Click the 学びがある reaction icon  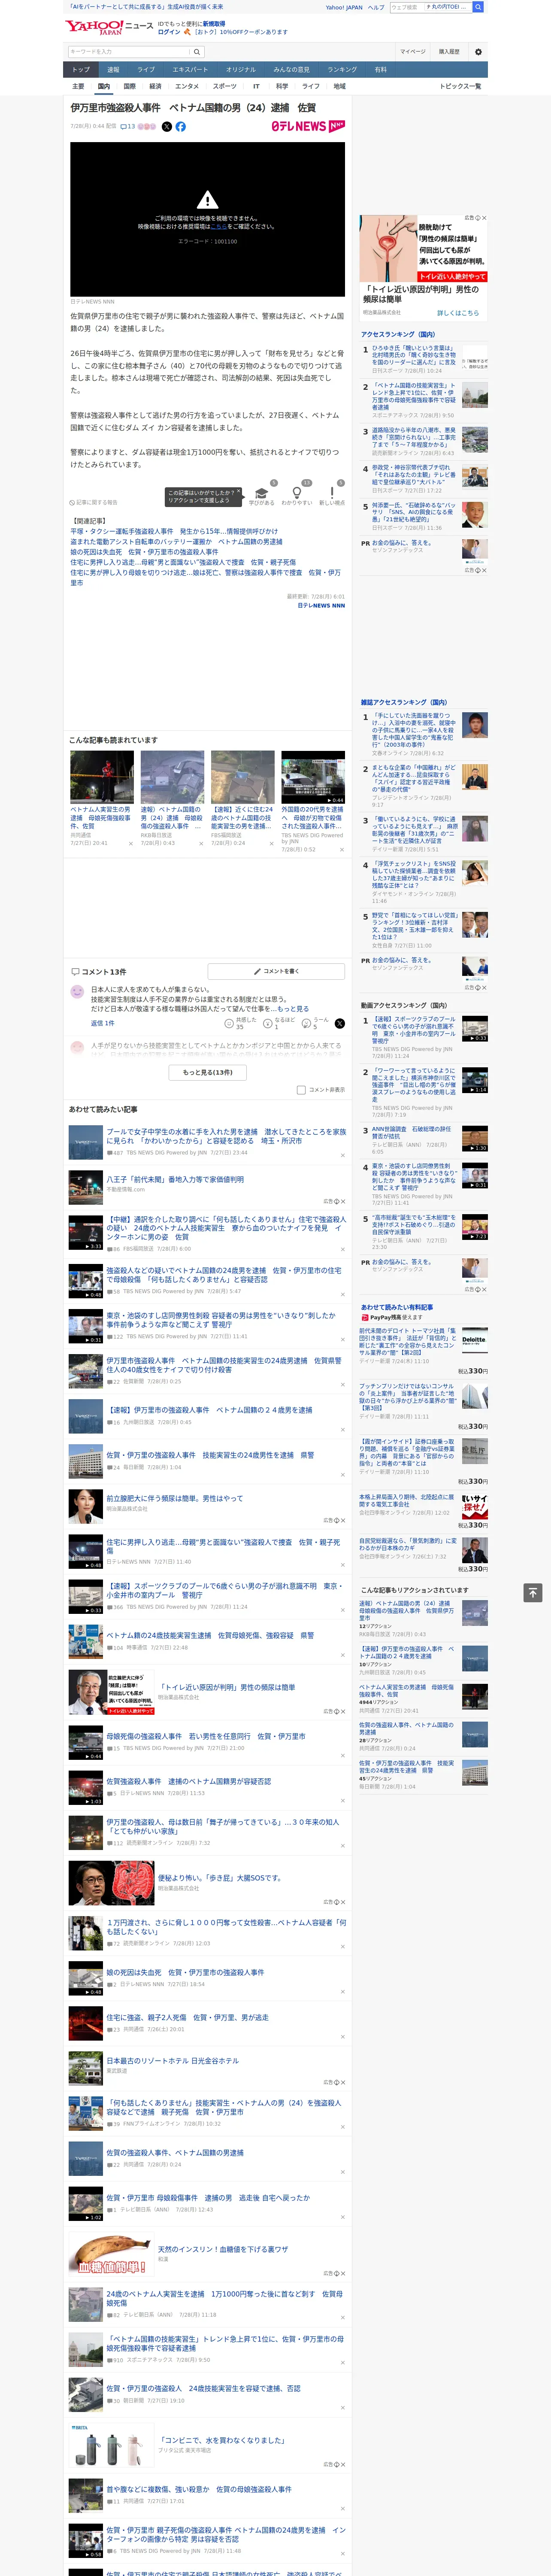[x=261, y=494]
